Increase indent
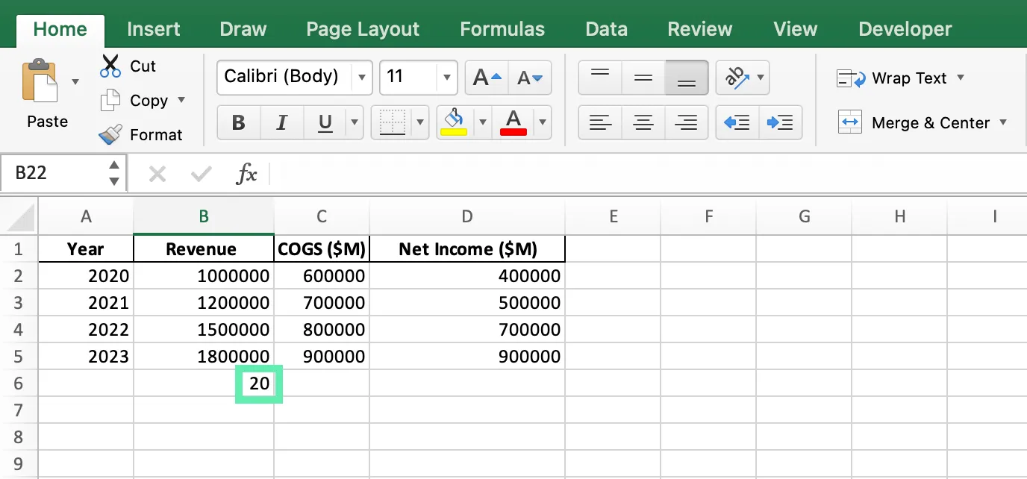1027x479 pixels. [x=780, y=122]
